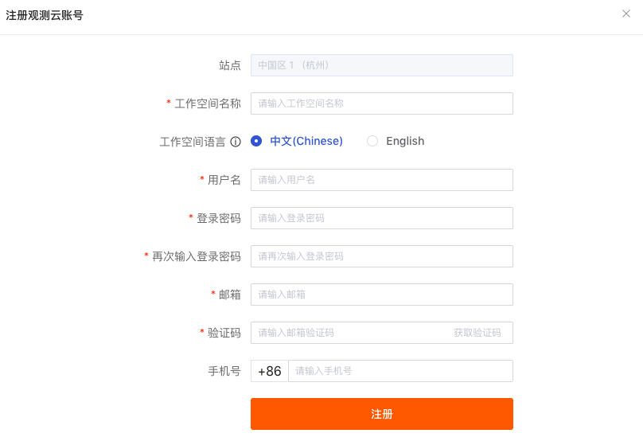Click the 站点 field label
Image resolution: width=643 pixels, height=441 pixels.
click(x=230, y=65)
